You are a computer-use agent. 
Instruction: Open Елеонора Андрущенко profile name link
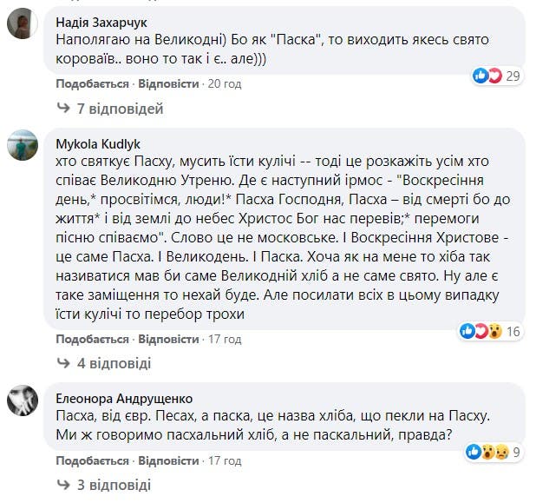tap(124, 398)
